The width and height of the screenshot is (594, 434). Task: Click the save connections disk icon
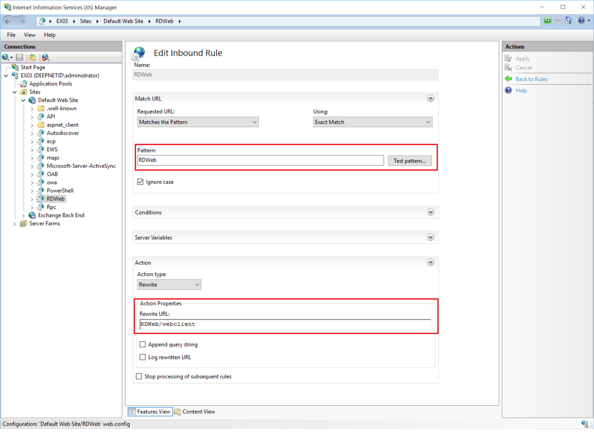coord(20,57)
